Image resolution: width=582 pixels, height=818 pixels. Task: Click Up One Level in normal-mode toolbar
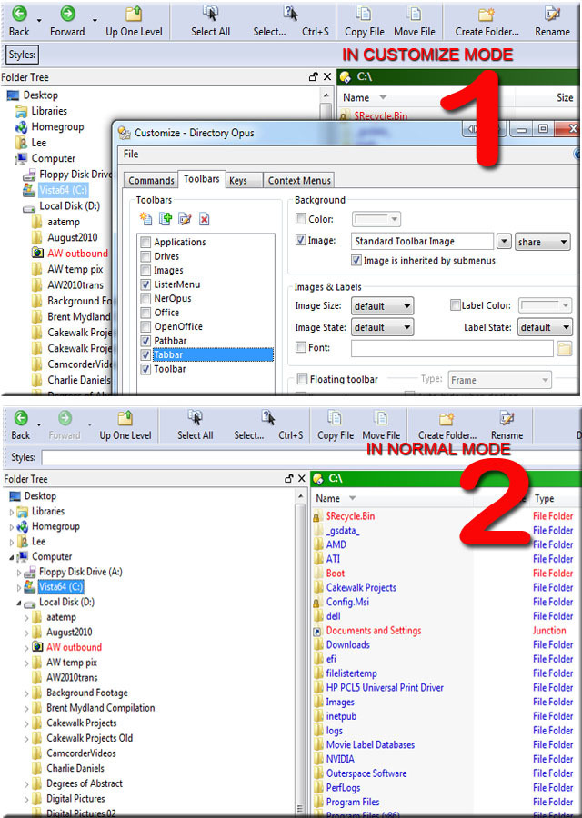tap(125, 425)
